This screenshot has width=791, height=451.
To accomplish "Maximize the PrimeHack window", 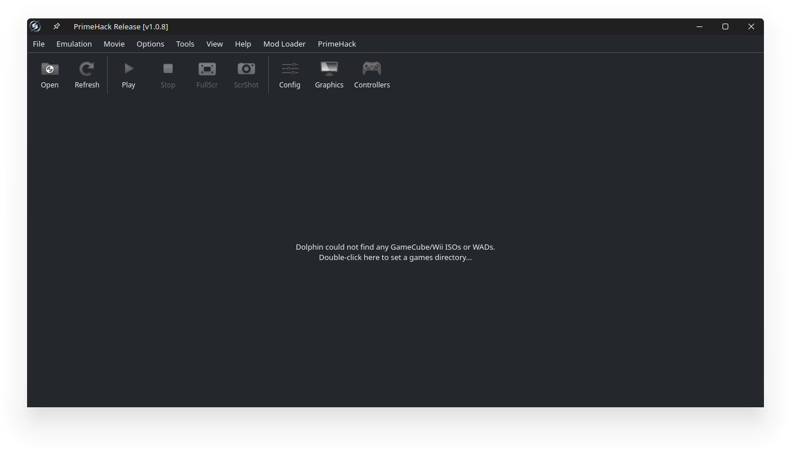I will click(x=725, y=26).
